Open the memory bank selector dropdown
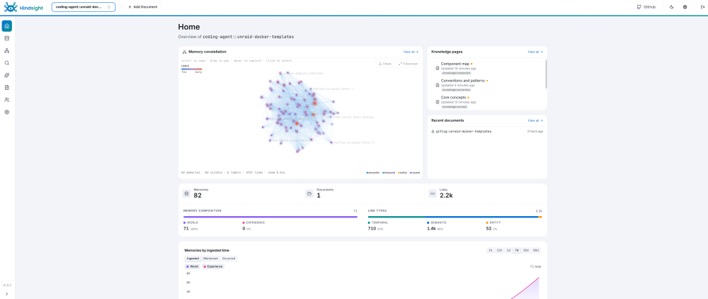 83,7
